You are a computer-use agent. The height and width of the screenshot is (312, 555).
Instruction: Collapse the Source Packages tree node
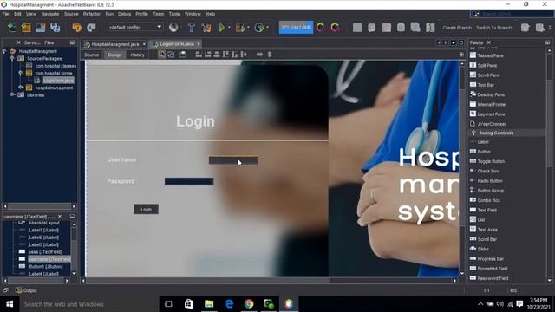click(x=12, y=58)
